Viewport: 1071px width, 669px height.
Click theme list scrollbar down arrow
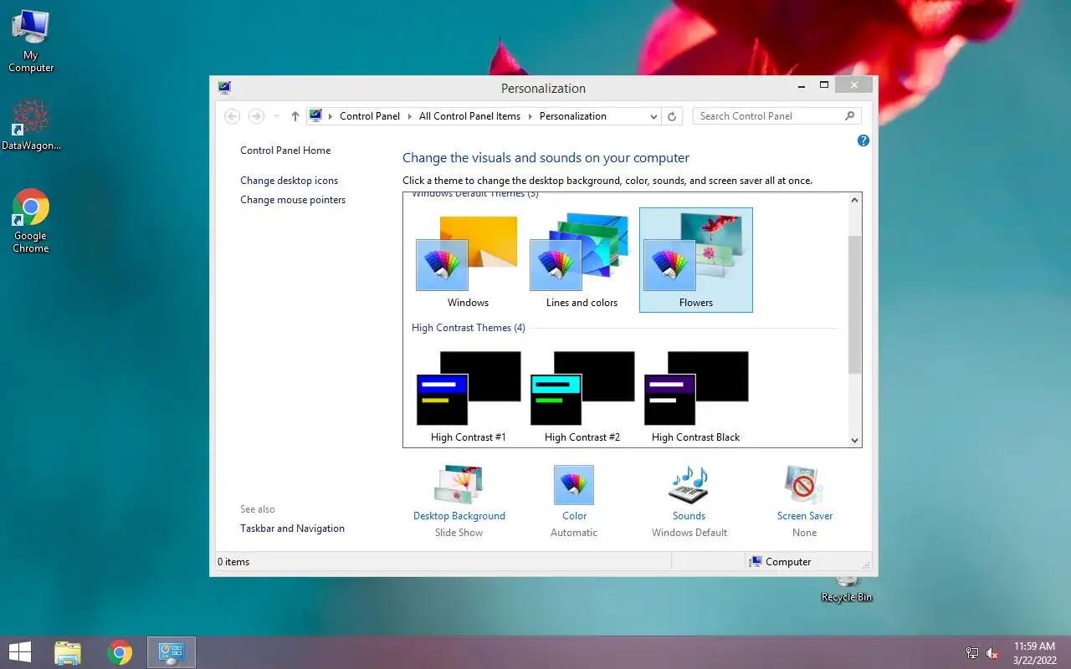coord(854,440)
